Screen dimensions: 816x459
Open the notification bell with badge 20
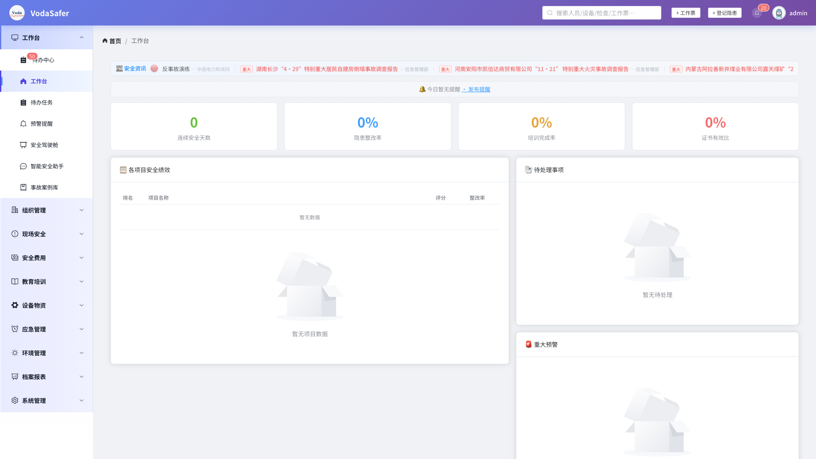757,13
